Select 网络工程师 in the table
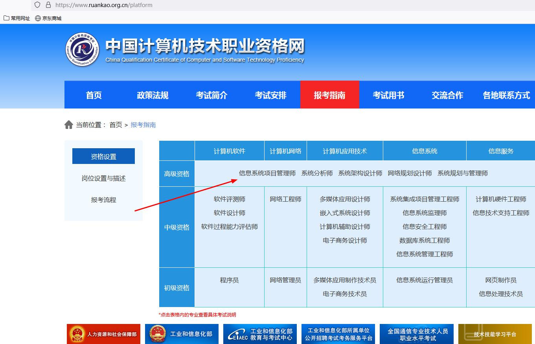 285,199
